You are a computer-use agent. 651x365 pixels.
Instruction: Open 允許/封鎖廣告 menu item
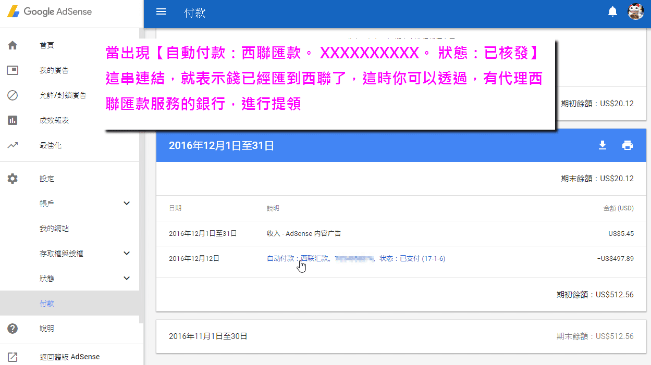(63, 95)
